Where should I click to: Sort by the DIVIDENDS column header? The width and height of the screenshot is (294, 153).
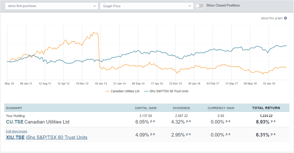(x=181, y=108)
